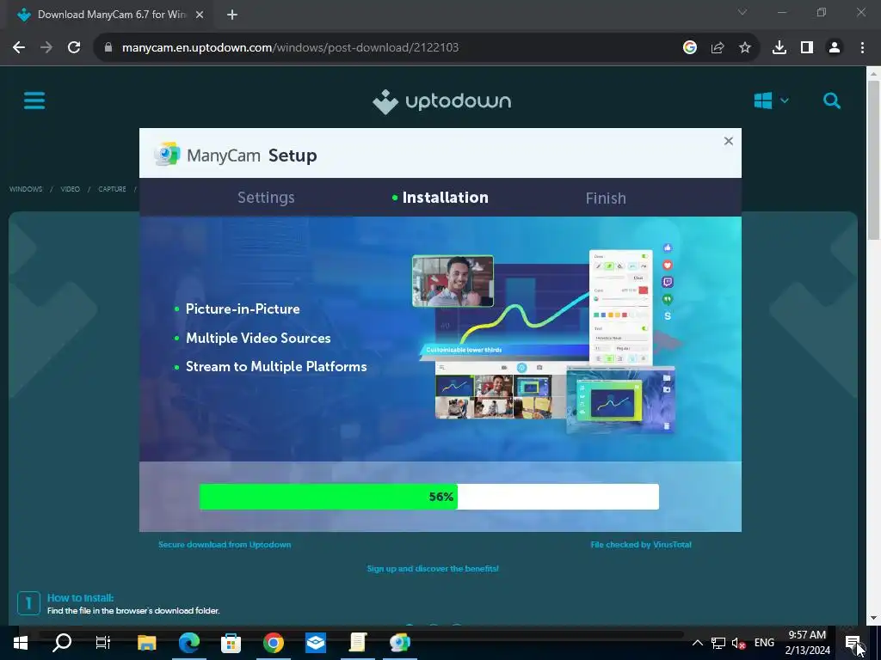Open Task View on taskbar
This screenshot has height=660, width=881.
pos(103,643)
